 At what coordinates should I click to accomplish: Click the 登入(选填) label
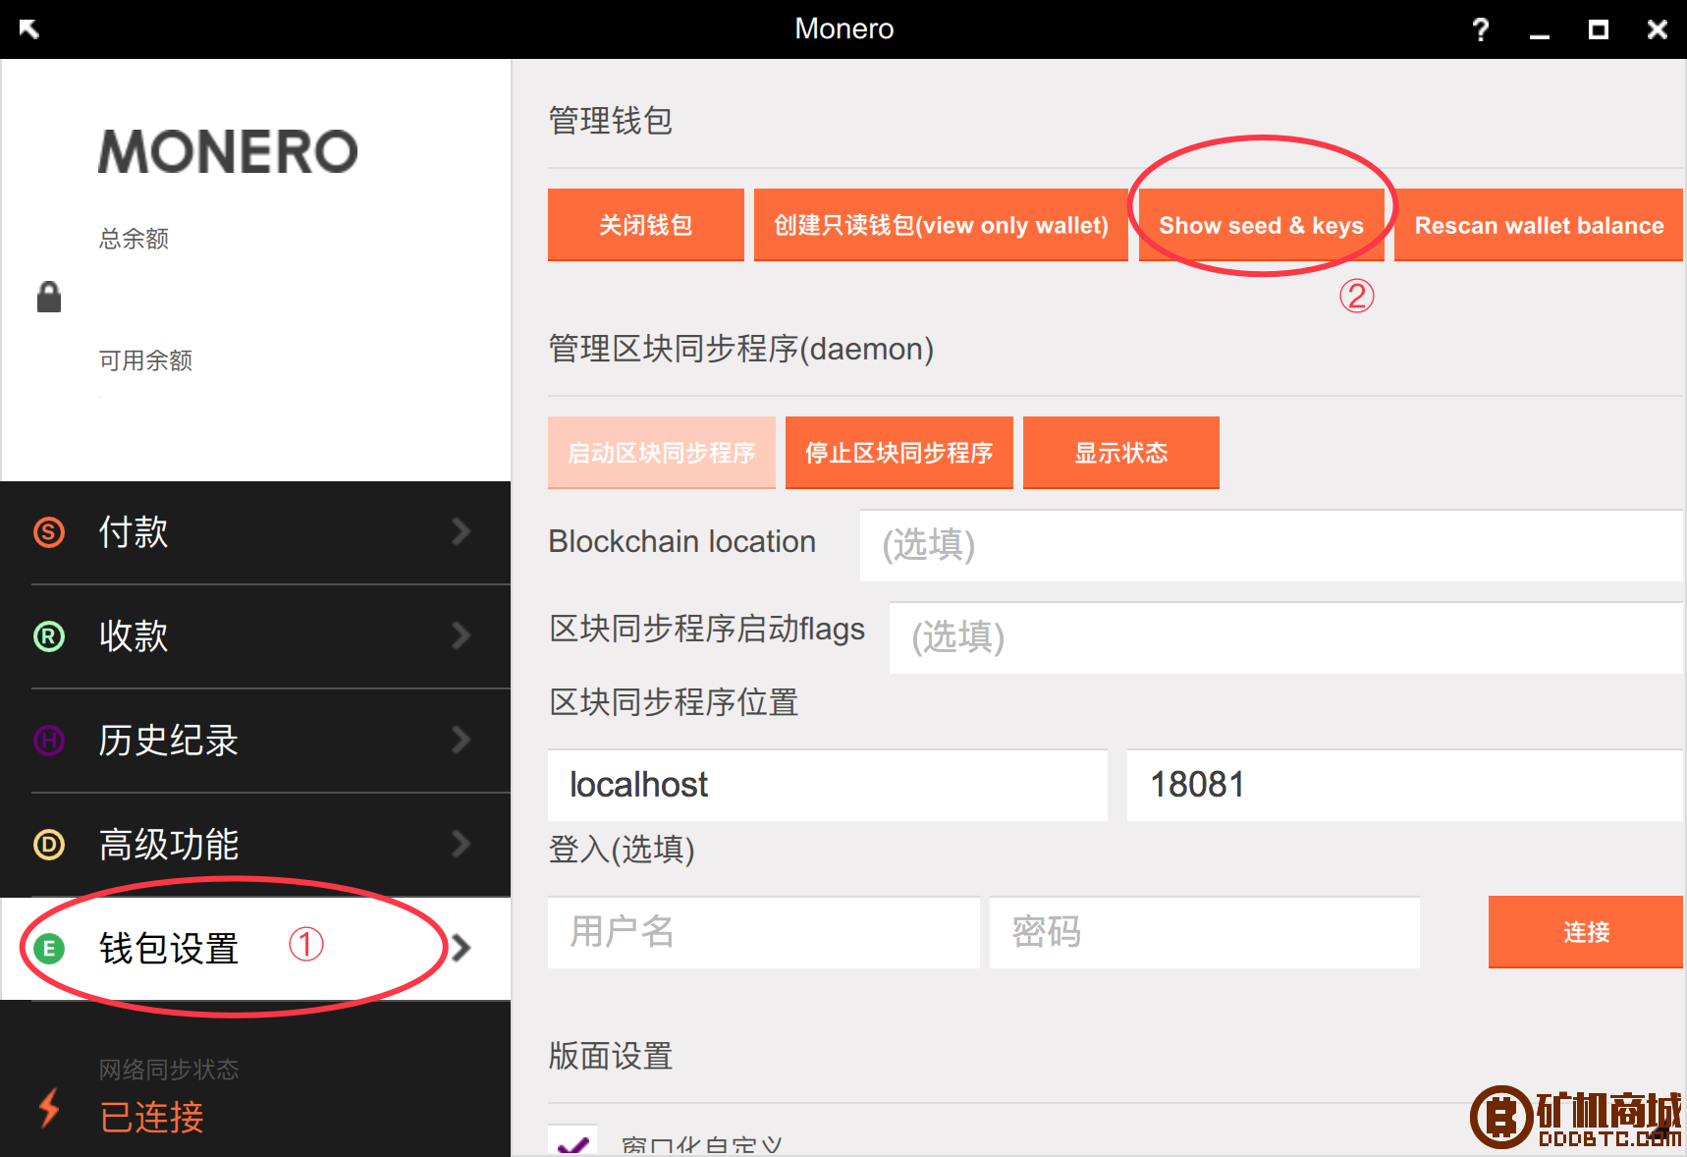coord(622,849)
